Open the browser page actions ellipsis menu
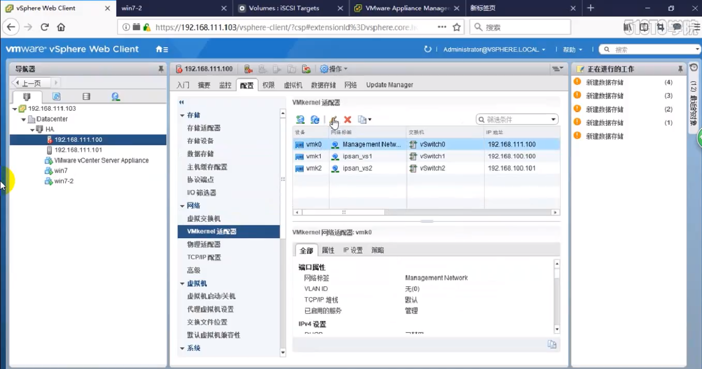702x369 pixels. pos(442,27)
